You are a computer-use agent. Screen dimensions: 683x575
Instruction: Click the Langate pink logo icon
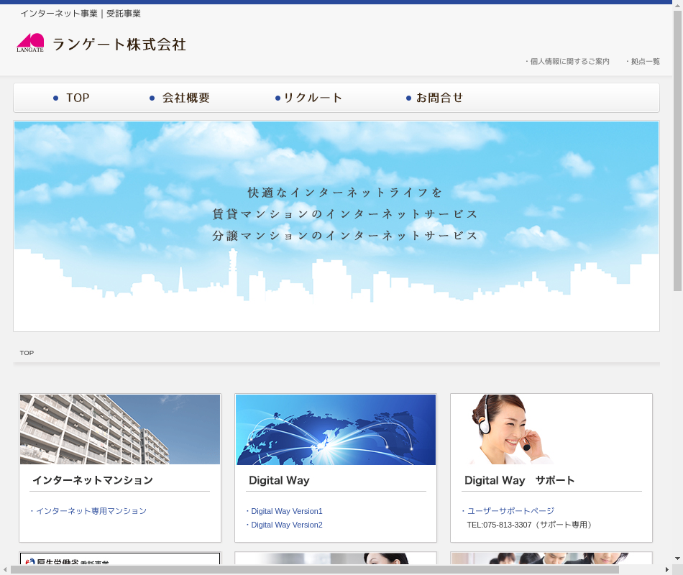(30, 43)
